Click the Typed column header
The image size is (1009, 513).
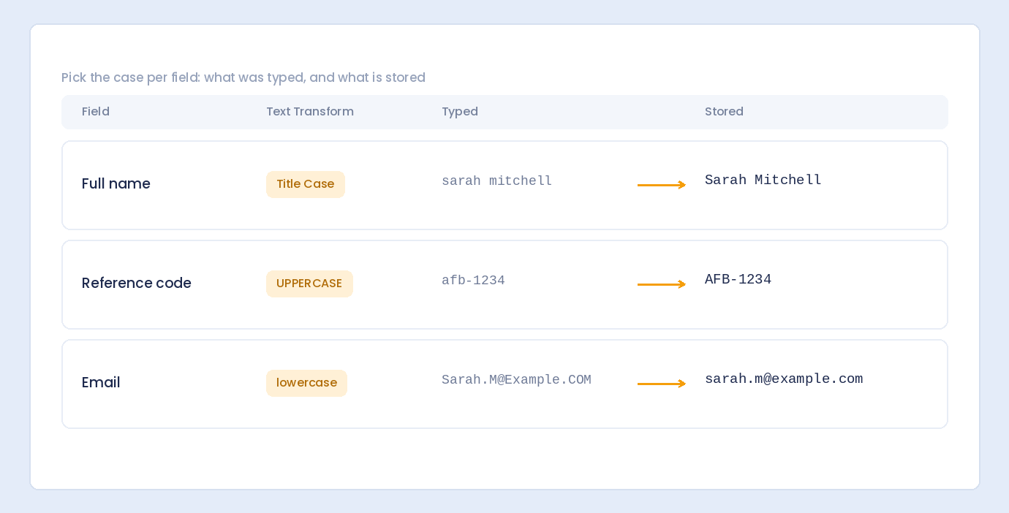point(460,112)
